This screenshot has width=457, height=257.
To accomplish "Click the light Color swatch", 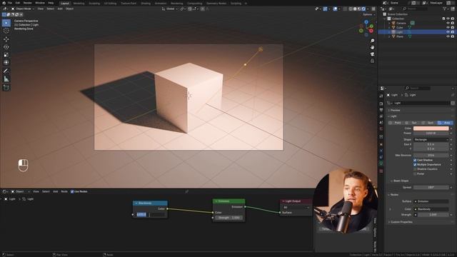I will coord(431,128).
